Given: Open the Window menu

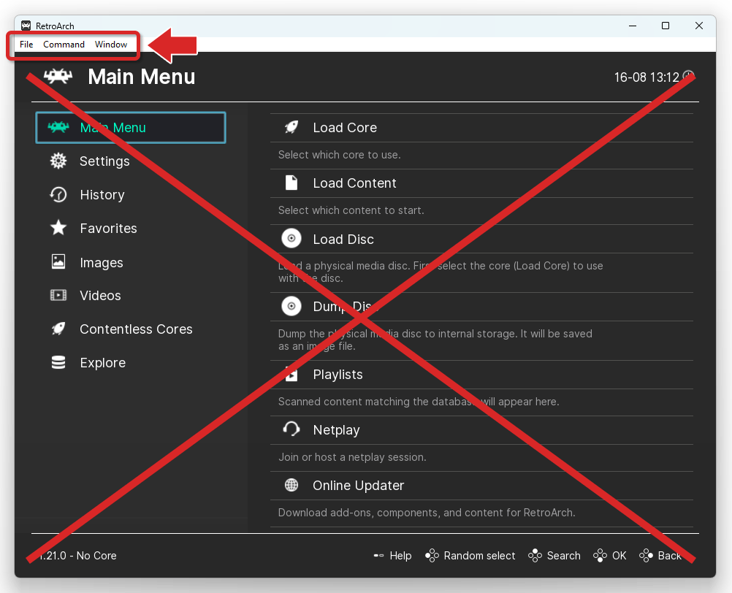Looking at the screenshot, I should pyautogui.click(x=111, y=45).
